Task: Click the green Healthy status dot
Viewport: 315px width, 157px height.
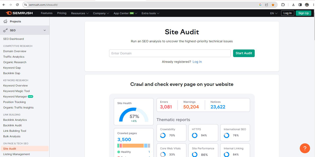Action: point(119,152)
